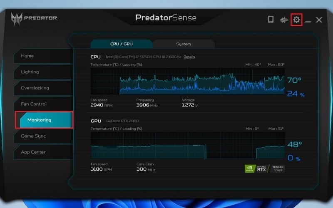The image size is (333, 208).
Task: Click the PredatorSense title text
Action: point(166,17)
